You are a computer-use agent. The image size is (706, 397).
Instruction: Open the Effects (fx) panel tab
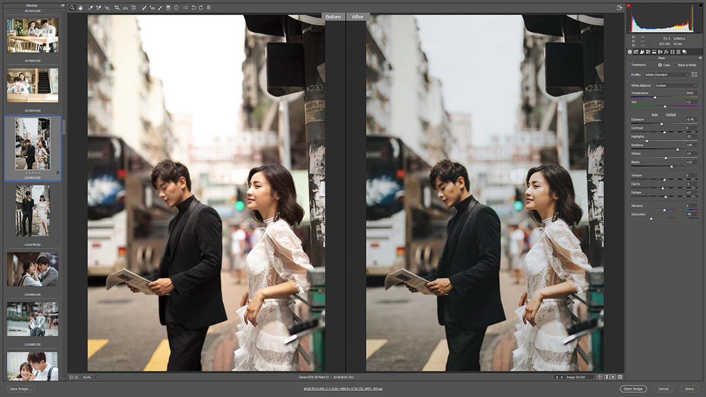pos(666,52)
